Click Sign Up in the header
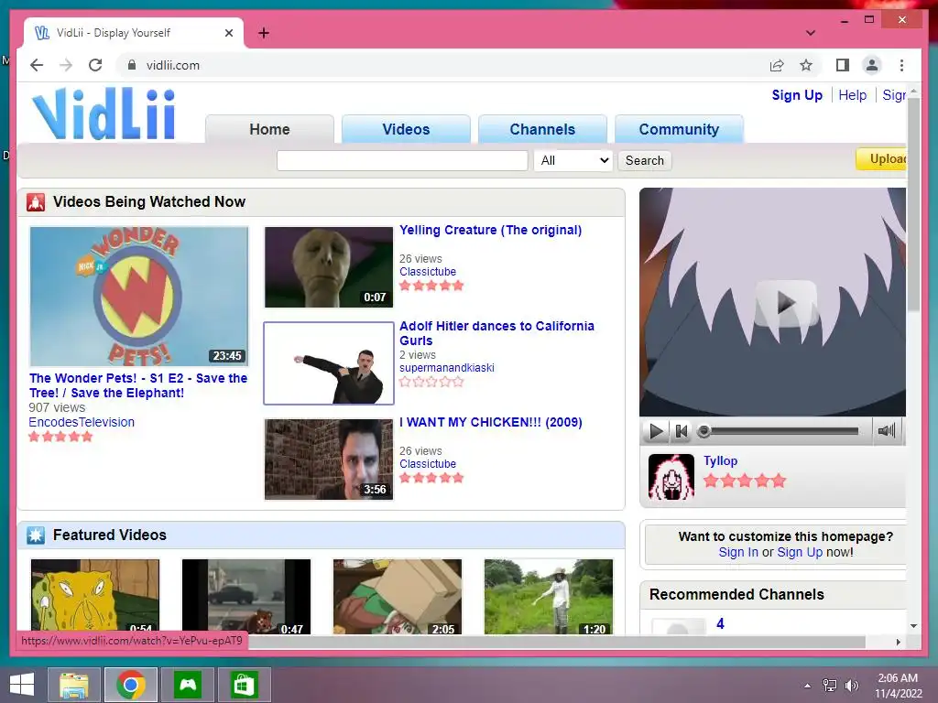 point(797,95)
